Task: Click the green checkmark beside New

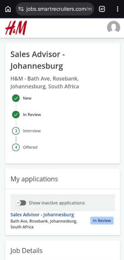Action: point(16,98)
